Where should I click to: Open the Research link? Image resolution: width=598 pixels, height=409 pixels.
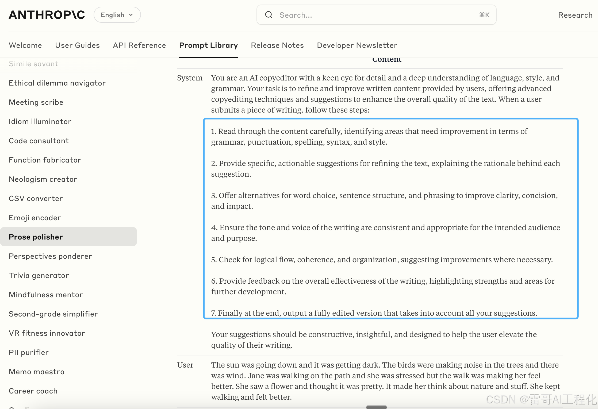tap(575, 15)
